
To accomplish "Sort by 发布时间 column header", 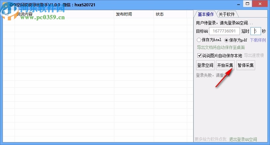I will 134,14.
